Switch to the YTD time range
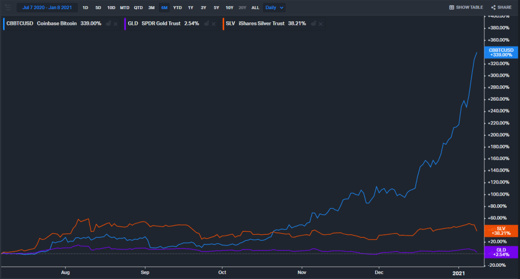The height and width of the screenshot is (279, 520). click(x=177, y=8)
